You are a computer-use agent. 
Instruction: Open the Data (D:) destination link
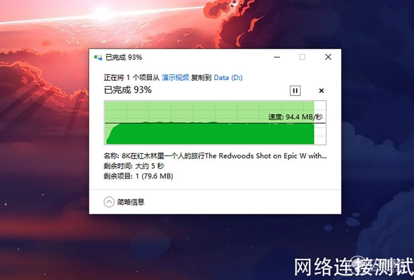[x=228, y=78]
